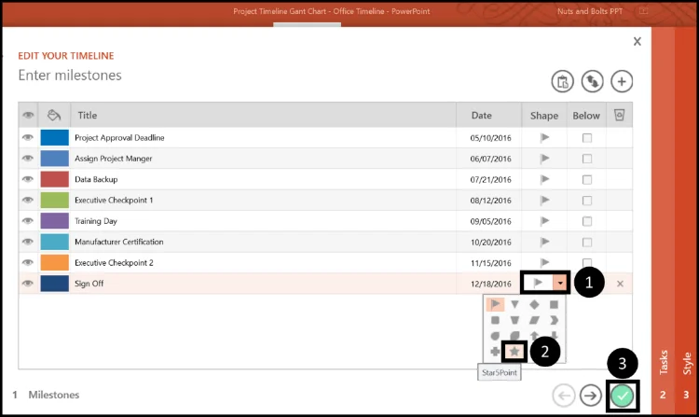
Task: Open the Sign Off shape dropdown arrow
Action: [560, 283]
